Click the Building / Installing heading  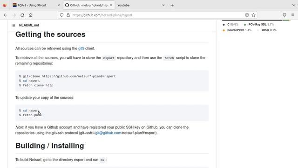(50, 146)
